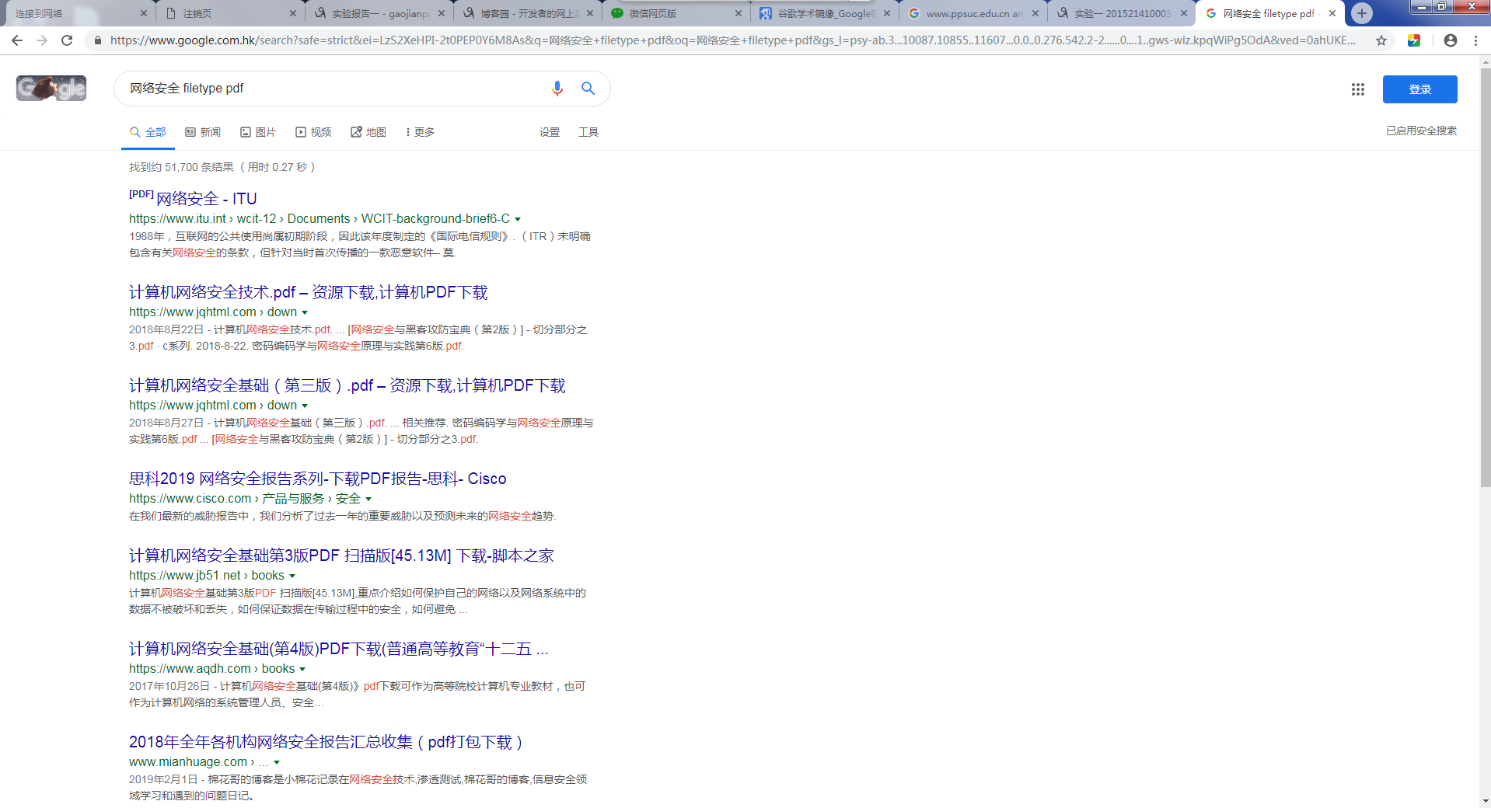Sign in with the 登录 button

click(x=1419, y=89)
